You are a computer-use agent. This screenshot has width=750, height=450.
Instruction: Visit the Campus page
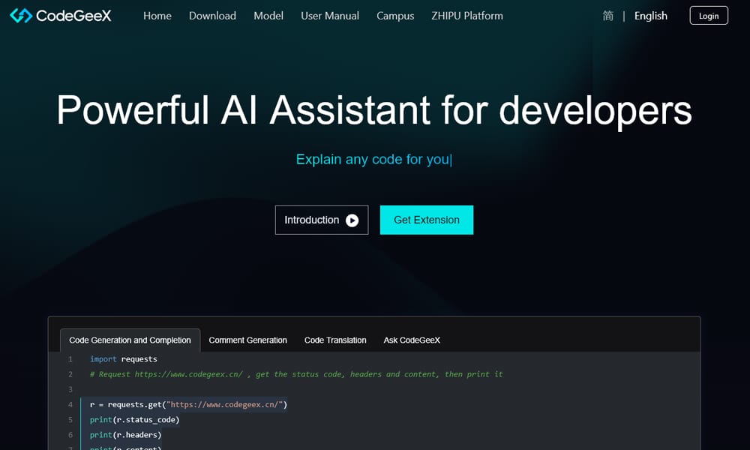pos(395,15)
